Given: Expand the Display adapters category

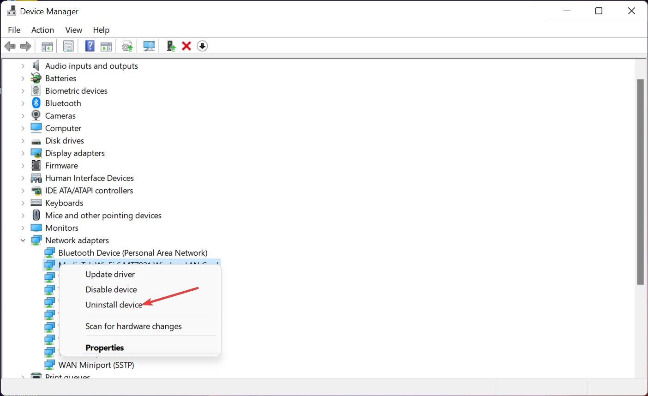Looking at the screenshot, I should click(x=23, y=153).
